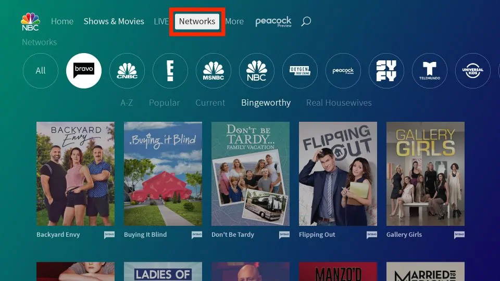This screenshot has width=500, height=281.
Task: Open the Buying It Blind poster
Action: tap(163, 174)
